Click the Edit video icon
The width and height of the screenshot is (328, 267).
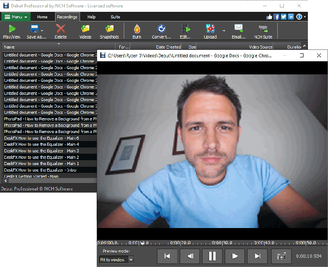click(185, 32)
